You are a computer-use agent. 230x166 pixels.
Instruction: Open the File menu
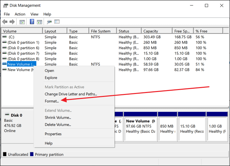[x=7, y=14]
